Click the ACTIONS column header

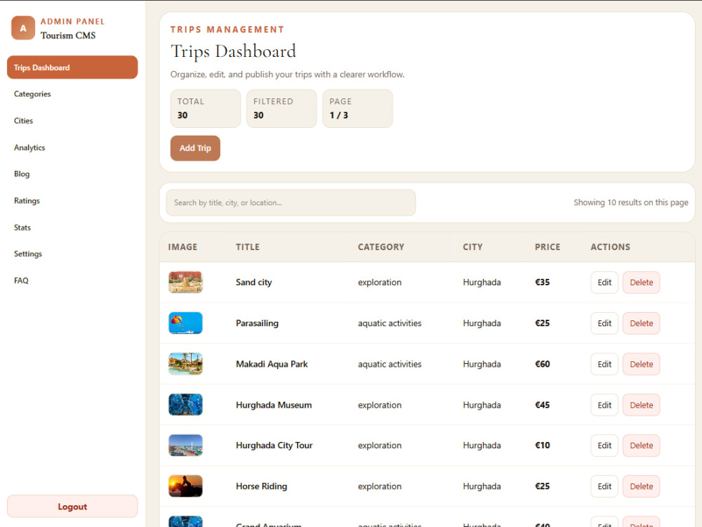(610, 247)
